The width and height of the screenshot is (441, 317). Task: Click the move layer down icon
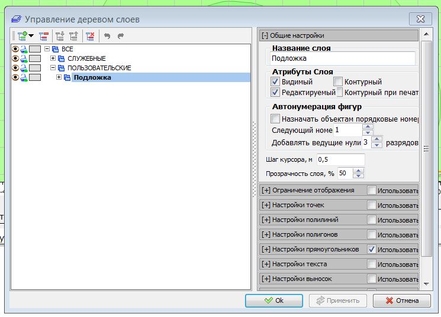coord(59,36)
